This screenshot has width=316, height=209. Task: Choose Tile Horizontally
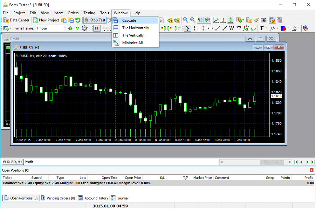135,28
